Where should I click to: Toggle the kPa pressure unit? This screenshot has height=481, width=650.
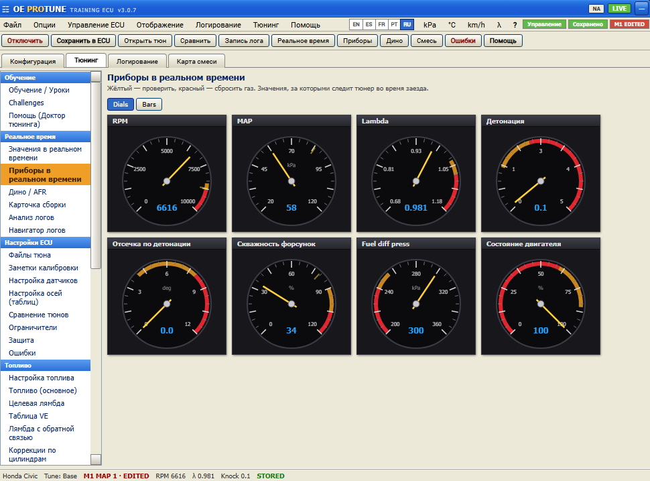point(430,25)
